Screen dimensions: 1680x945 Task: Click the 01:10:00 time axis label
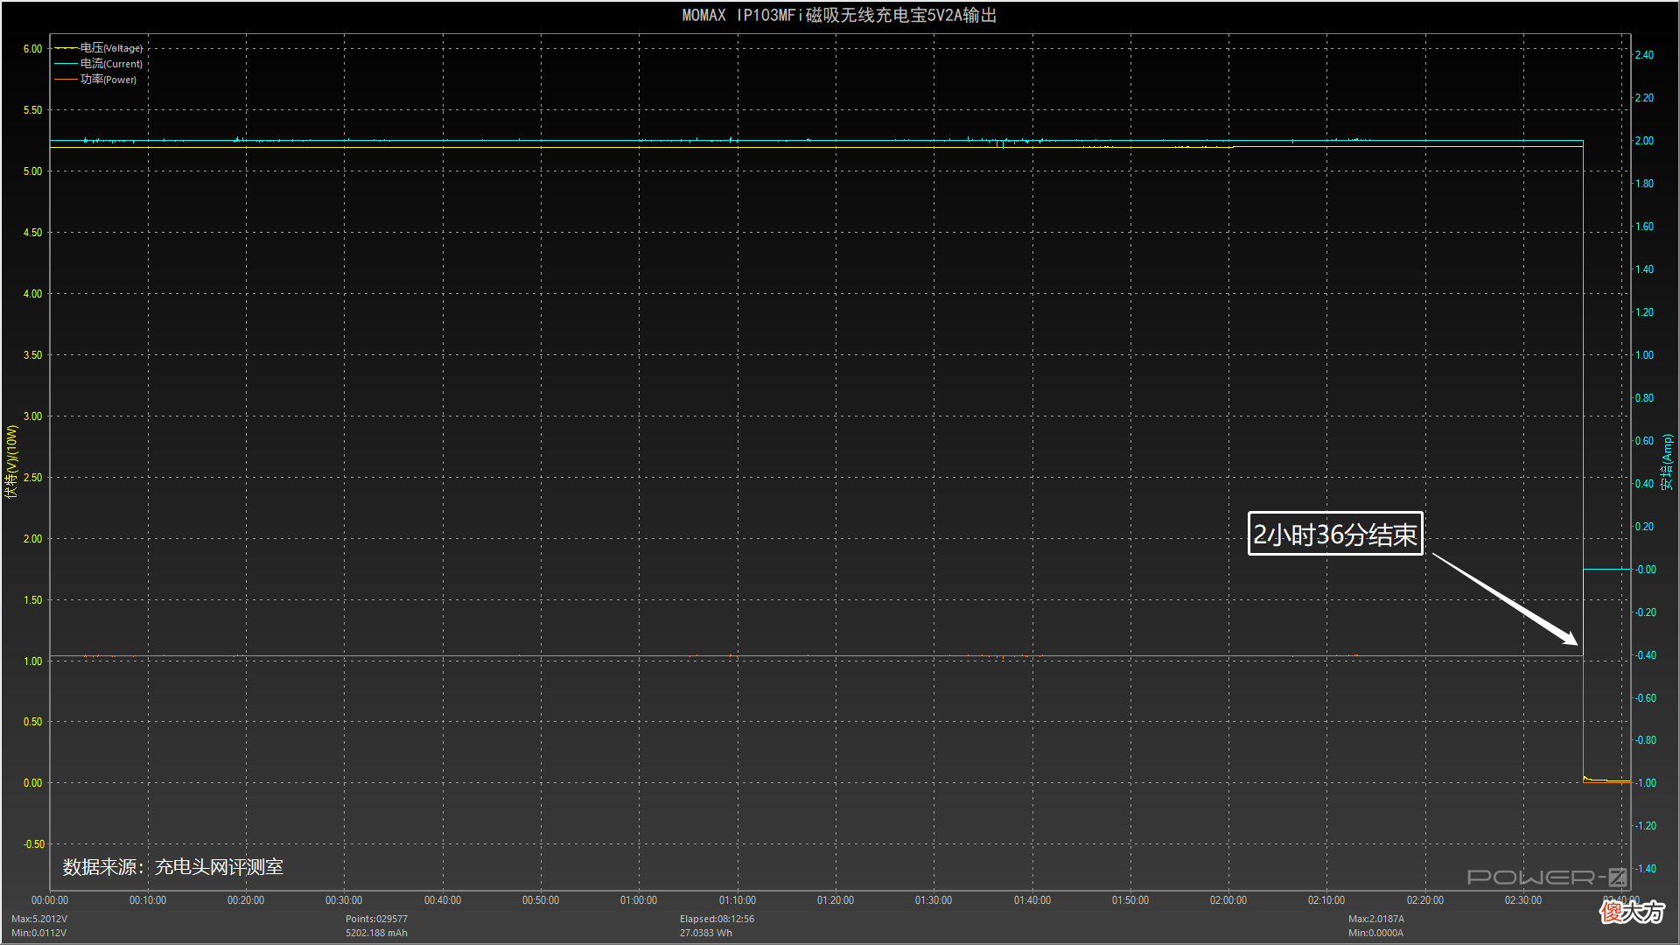[738, 900]
